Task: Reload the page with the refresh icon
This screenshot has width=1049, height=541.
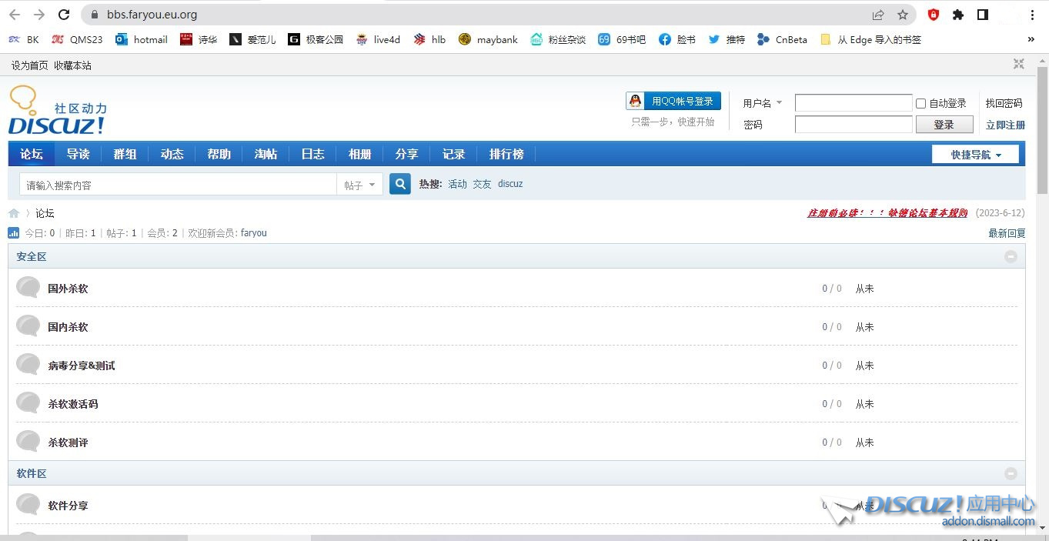Action: pyautogui.click(x=64, y=15)
